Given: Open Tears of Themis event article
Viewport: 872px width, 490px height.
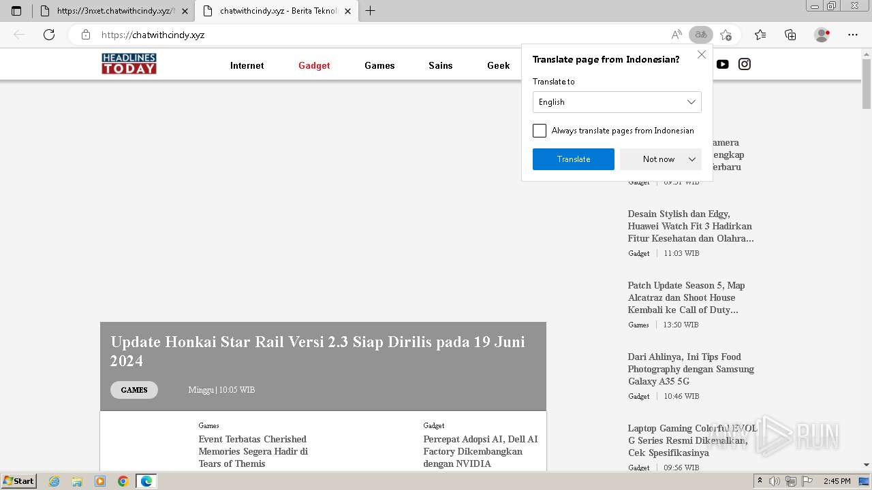Looking at the screenshot, I should 253,451.
